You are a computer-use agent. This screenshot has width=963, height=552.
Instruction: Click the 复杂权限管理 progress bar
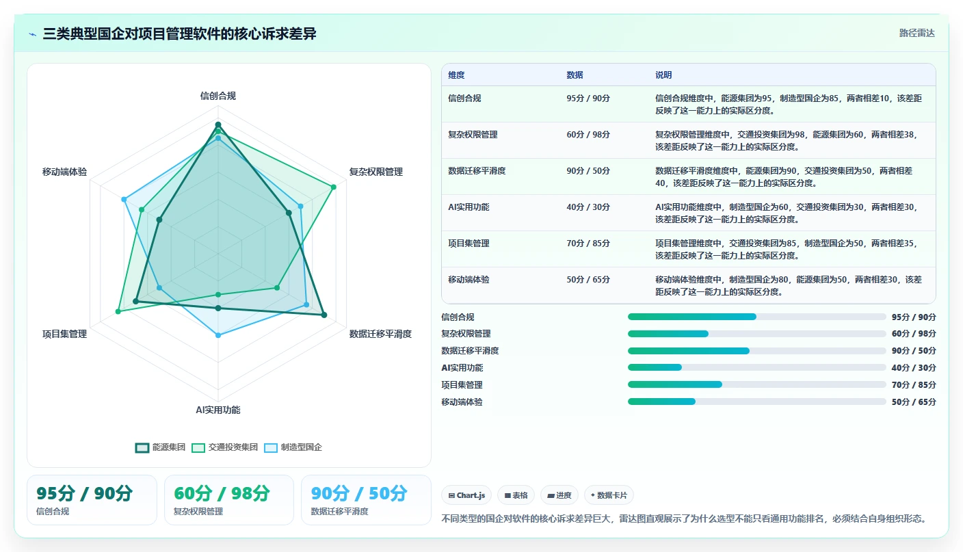click(756, 334)
